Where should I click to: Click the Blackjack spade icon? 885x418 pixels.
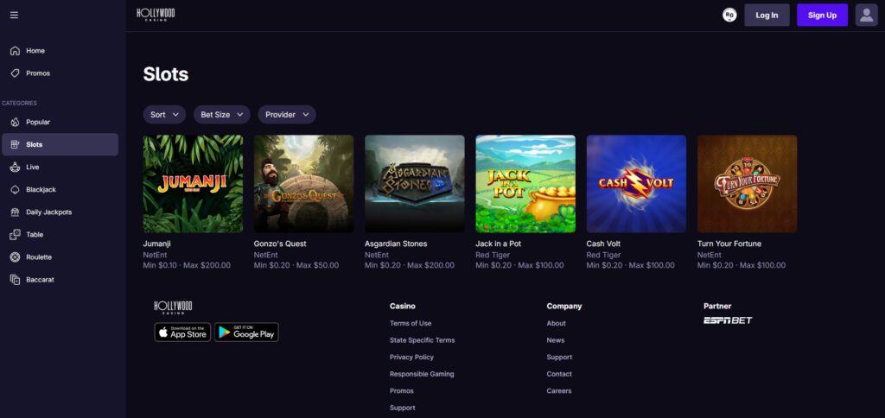pyautogui.click(x=16, y=189)
